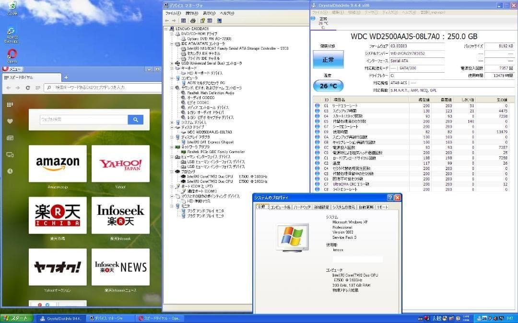Switch to デバイス マネージャ taskbar button
Image resolution: width=518 pixels, height=323 pixels.
point(110,318)
